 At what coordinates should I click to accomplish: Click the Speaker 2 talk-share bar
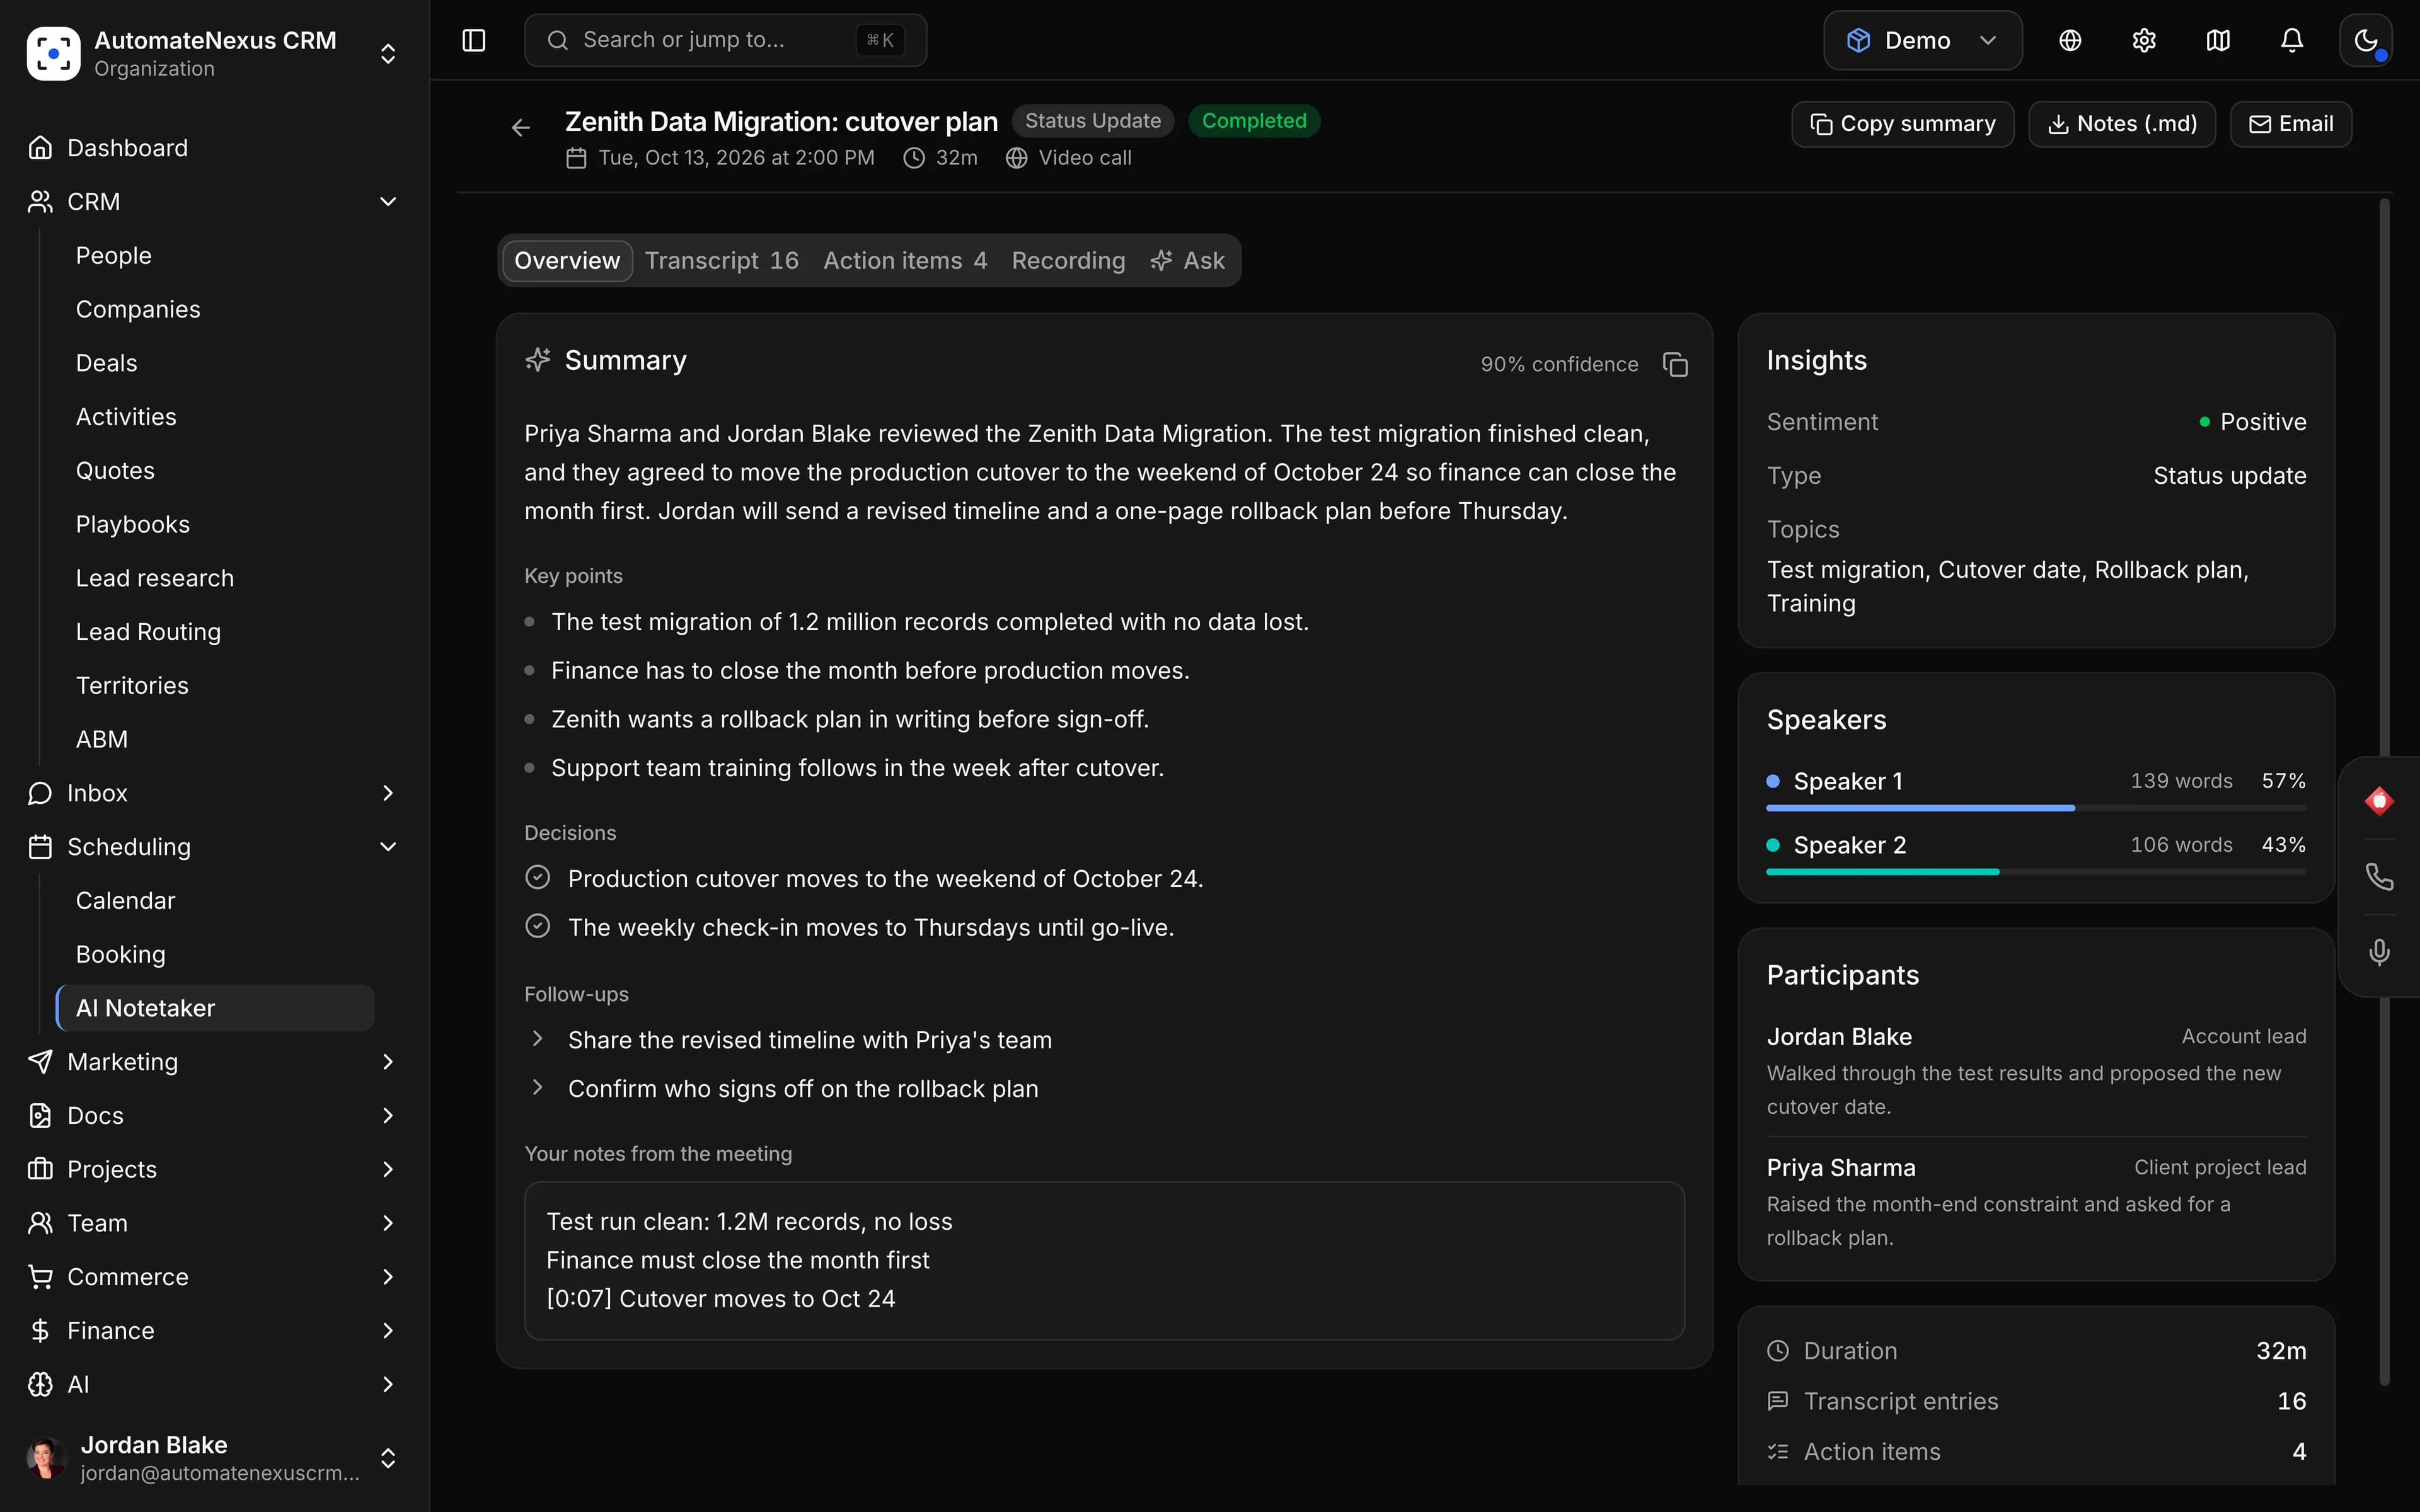[x=2036, y=872]
